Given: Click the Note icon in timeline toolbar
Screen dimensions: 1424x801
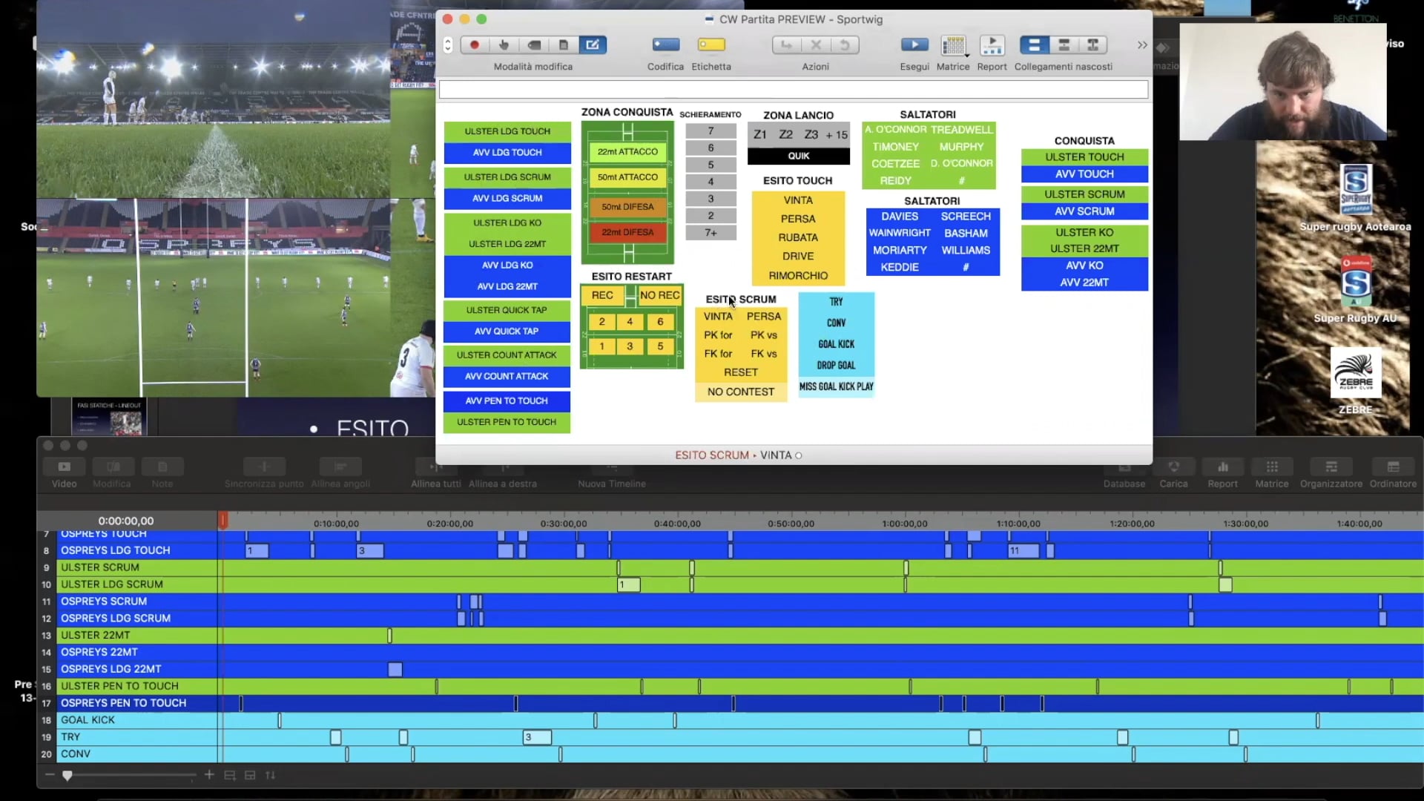Looking at the screenshot, I should click(162, 467).
